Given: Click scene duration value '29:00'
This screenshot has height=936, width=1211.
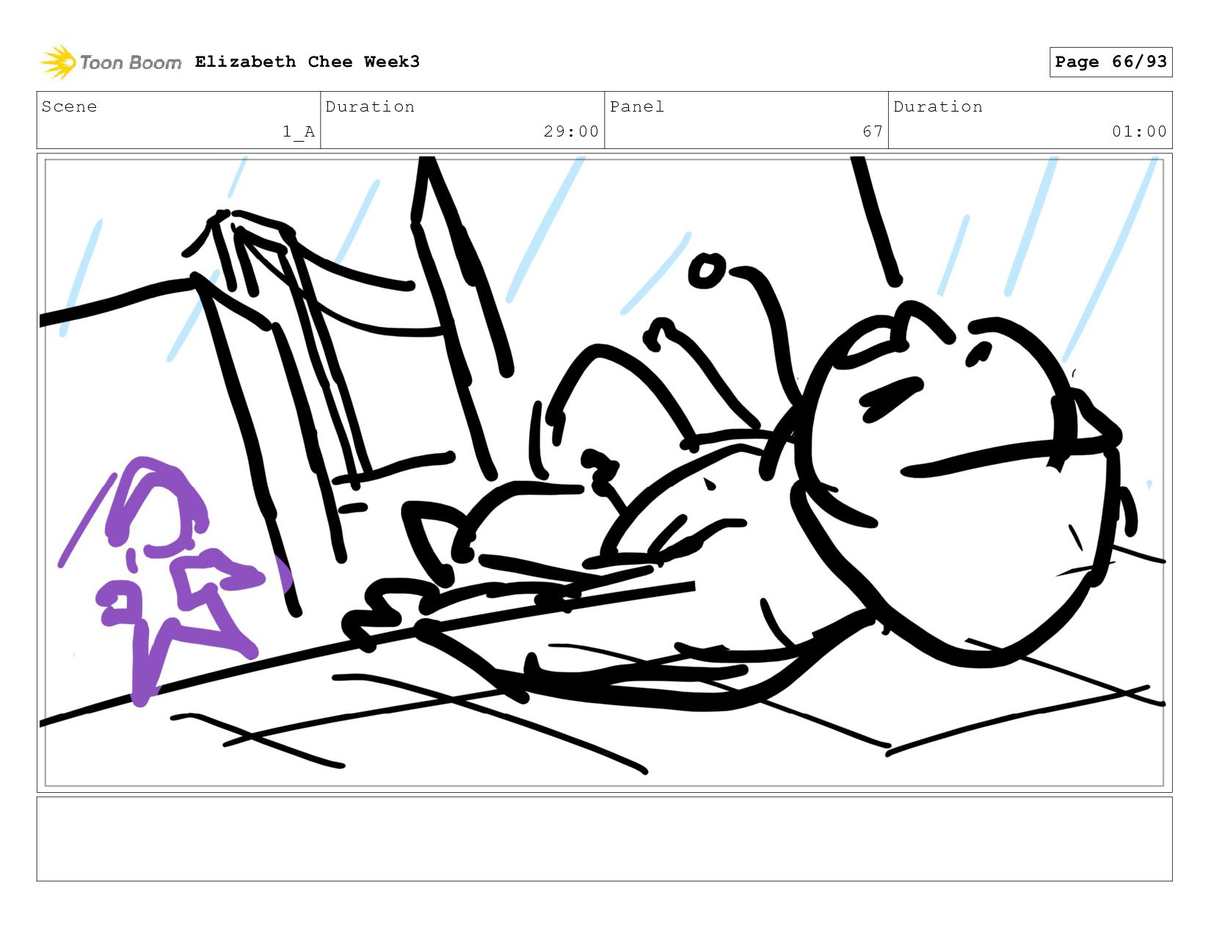Looking at the screenshot, I should (x=571, y=131).
